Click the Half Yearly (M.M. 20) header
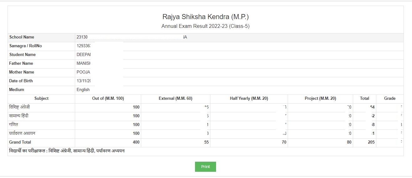Viewport: 412px width, 178px height. (249, 99)
